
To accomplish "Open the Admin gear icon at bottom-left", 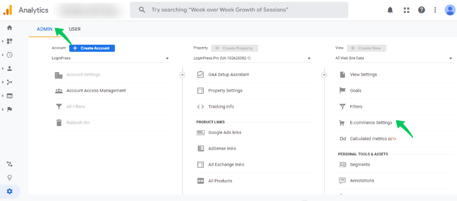I will coord(10,191).
